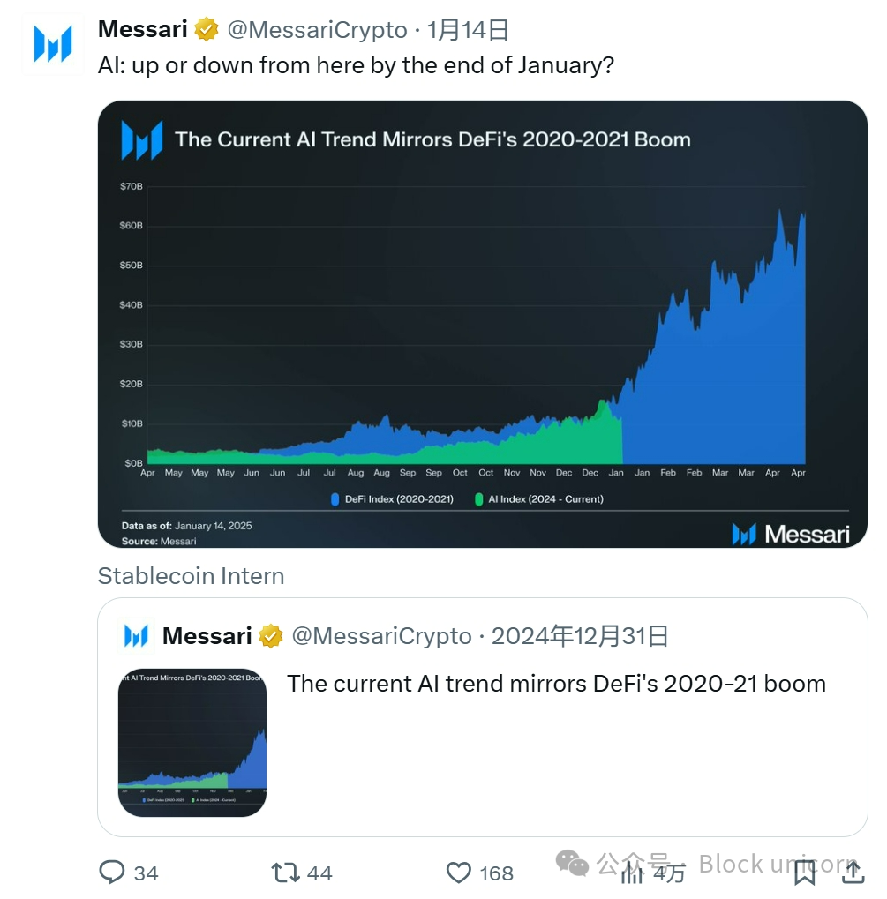Click the 2024年12月31日 quoted tweet date
Viewport: 887px width, 899px height.
click(580, 635)
